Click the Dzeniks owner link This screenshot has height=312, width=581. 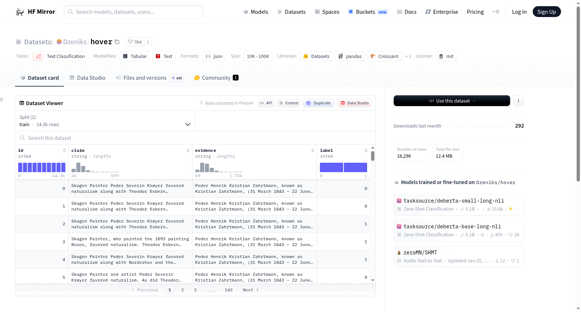click(x=75, y=42)
